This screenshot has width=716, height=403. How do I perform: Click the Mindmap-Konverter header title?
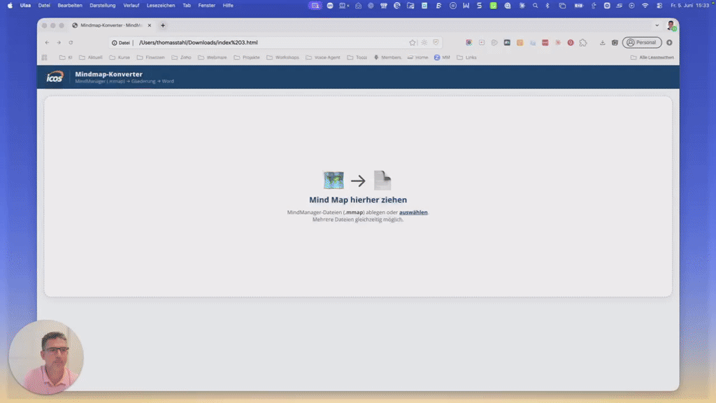click(108, 74)
